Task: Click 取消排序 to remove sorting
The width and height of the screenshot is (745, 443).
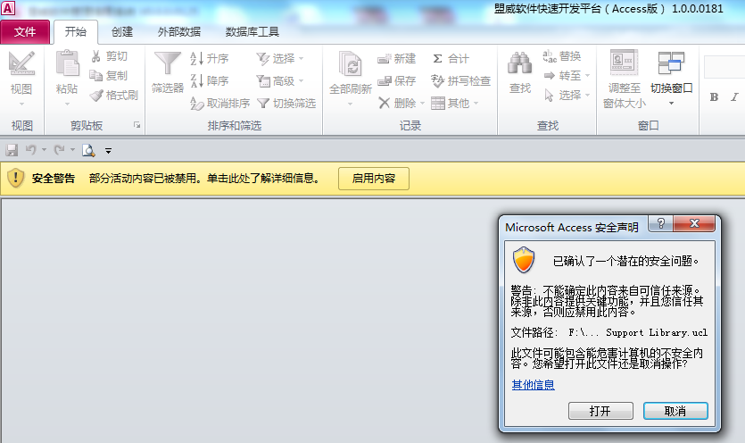Action: pos(220,104)
